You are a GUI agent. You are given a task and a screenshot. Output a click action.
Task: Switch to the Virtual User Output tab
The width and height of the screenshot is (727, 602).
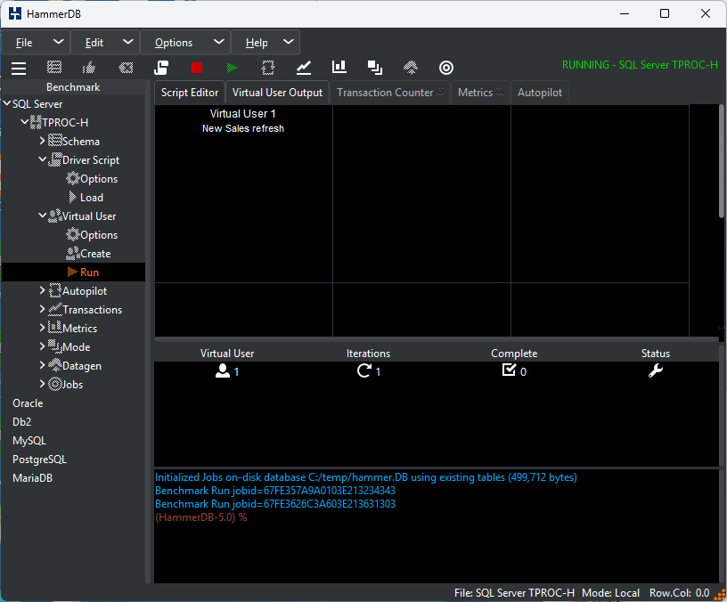[x=277, y=93]
